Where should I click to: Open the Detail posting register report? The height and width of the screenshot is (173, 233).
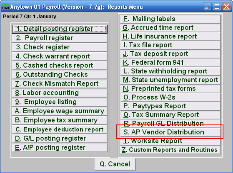click(60, 29)
